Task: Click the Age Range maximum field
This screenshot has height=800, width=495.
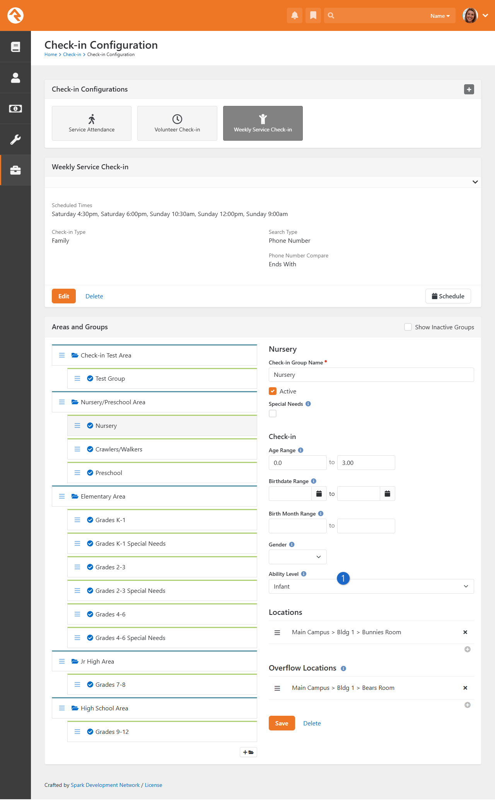Action: (x=366, y=463)
